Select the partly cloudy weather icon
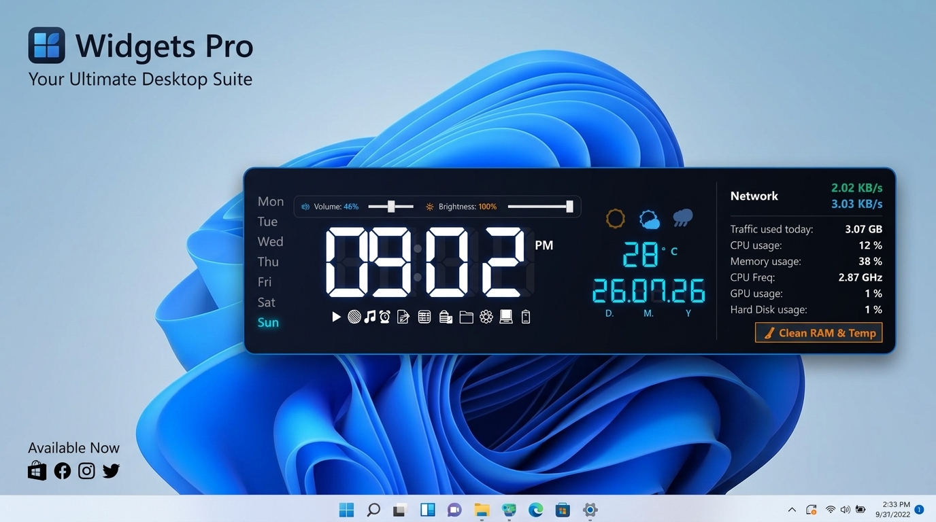Viewport: 936px width, 522px height. pyautogui.click(x=650, y=220)
